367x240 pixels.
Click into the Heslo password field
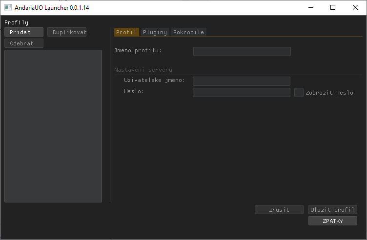point(241,93)
